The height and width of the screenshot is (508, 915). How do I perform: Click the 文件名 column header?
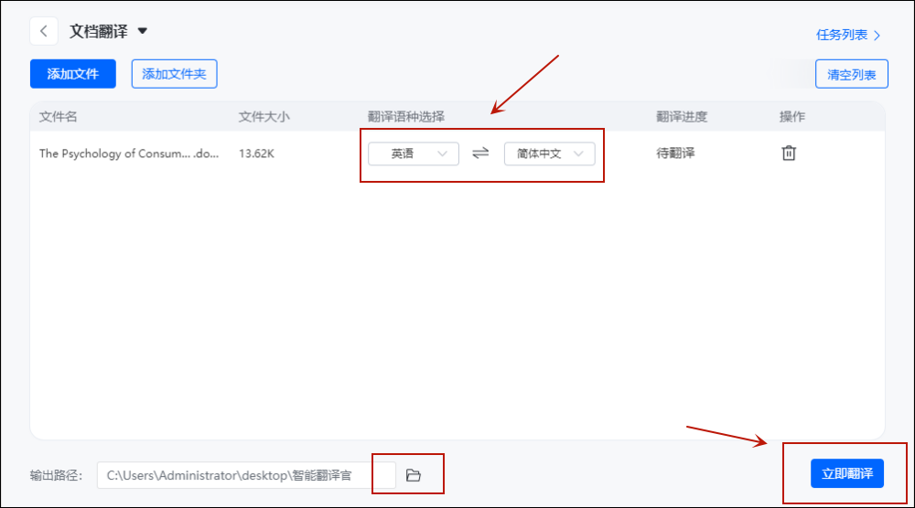(58, 117)
